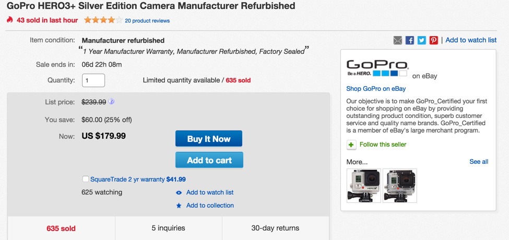Click the star rating icons
Screen dimensions: 509x240
tap(103, 20)
